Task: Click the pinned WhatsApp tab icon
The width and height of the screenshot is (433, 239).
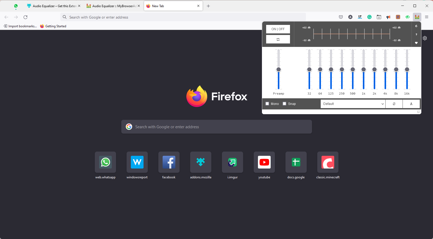Action: [16, 6]
